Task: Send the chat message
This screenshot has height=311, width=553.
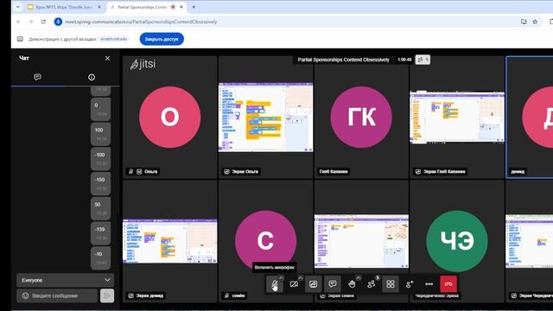Action: tap(107, 295)
